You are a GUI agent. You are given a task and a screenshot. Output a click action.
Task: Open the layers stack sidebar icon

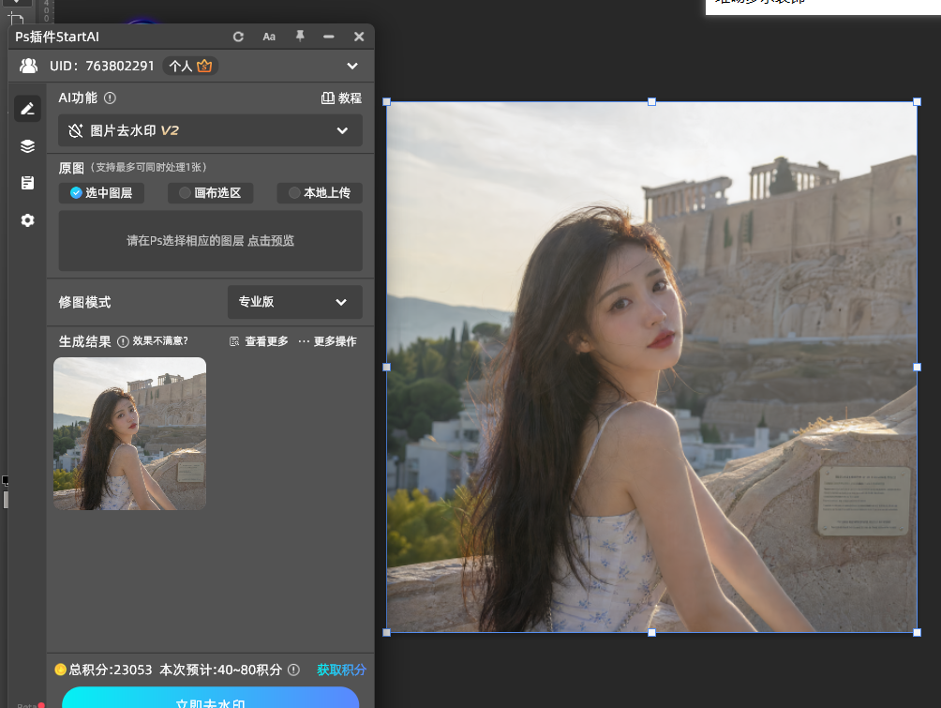(x=27, y=146)
